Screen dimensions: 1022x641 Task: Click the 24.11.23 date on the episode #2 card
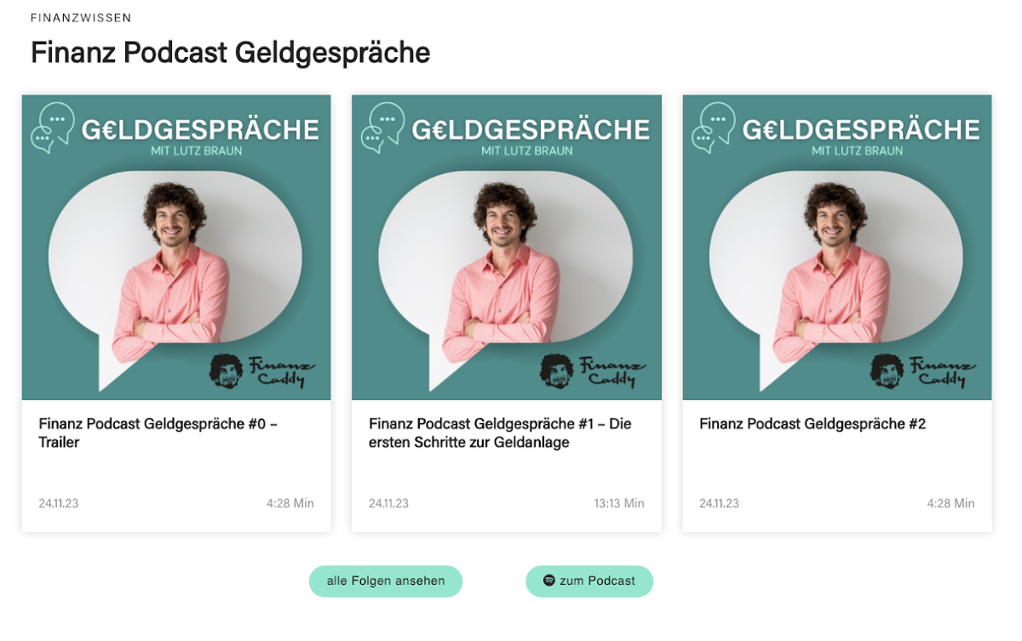coord(719,503)
